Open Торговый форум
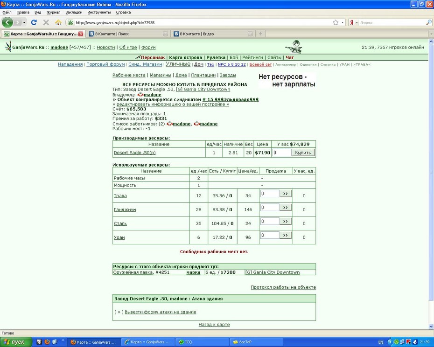Viewport: 434px width, 347px height. (105, 64)
